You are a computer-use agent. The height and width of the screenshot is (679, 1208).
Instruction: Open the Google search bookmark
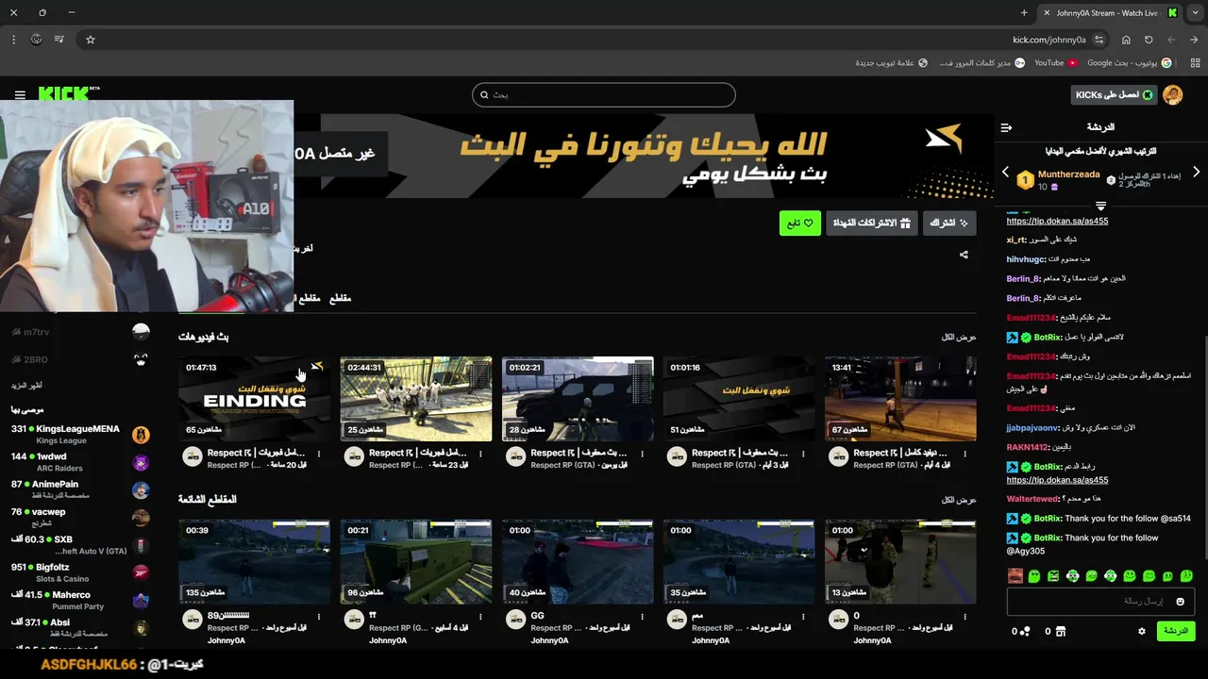[1130, 63]
